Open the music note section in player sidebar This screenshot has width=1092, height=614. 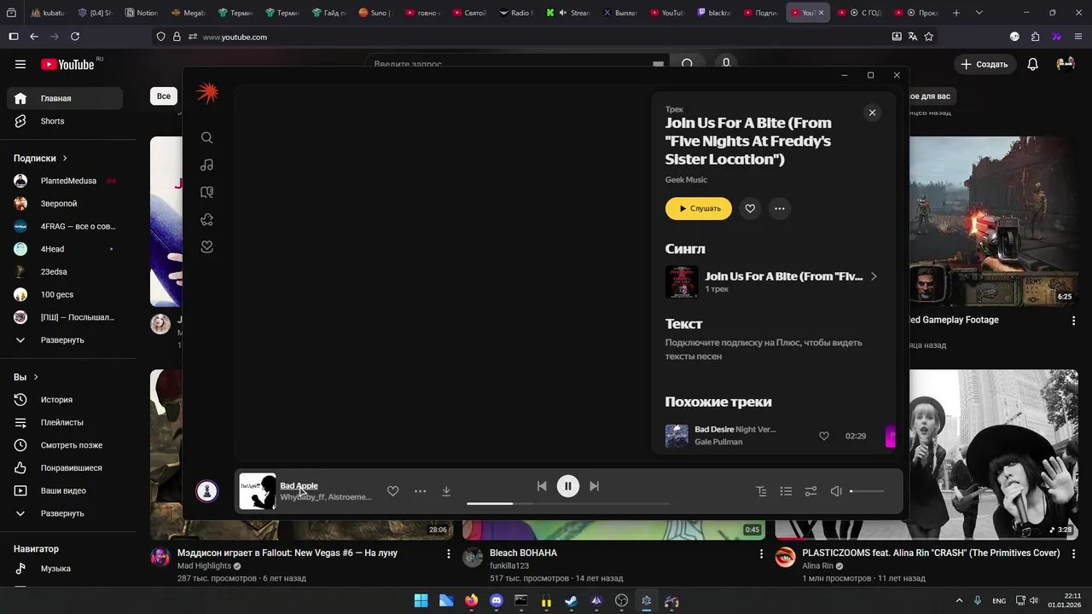point(206,165)
